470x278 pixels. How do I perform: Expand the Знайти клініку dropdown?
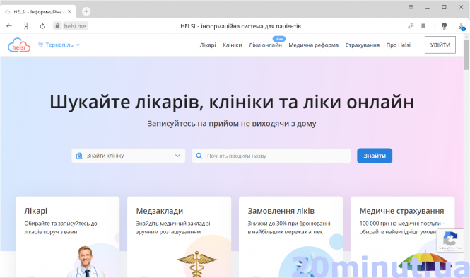tap(129, 156)
